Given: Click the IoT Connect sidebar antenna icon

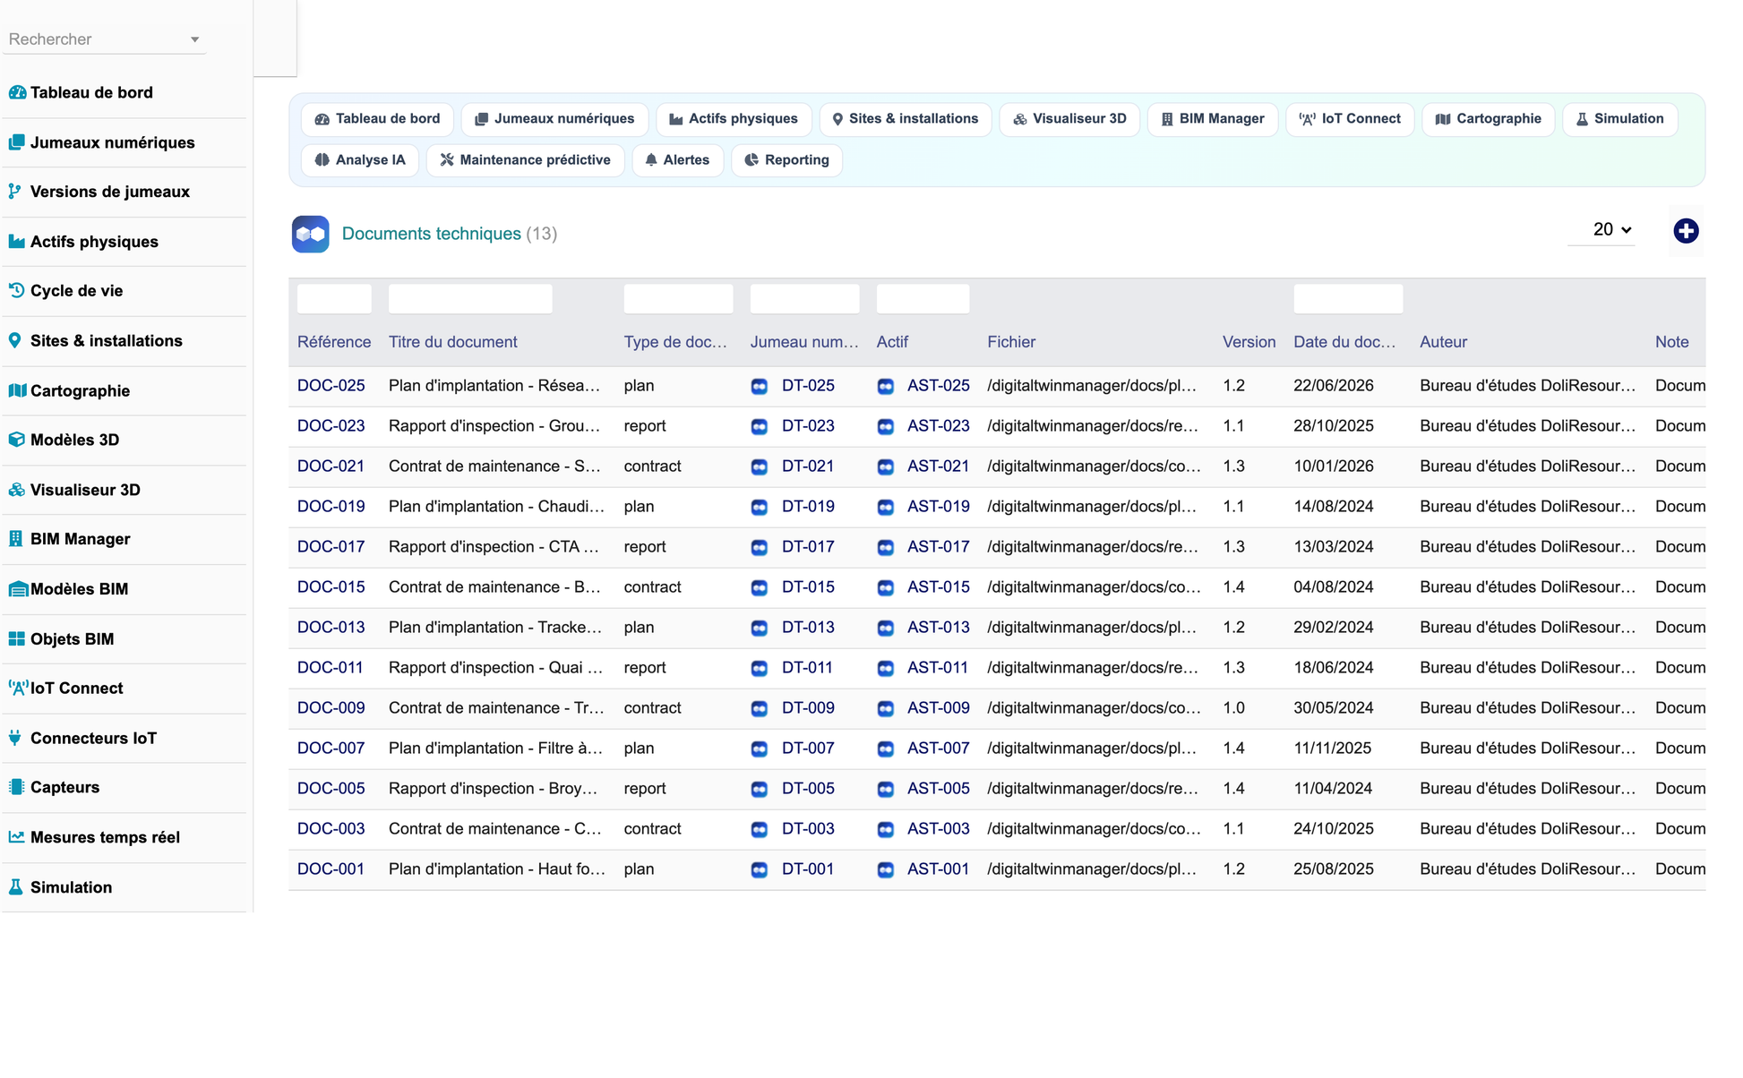Looking at the screenshot, I should click(18, 689).
